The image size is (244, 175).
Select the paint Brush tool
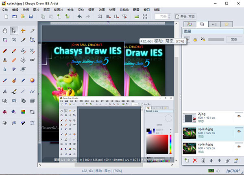tap(14, 51)
